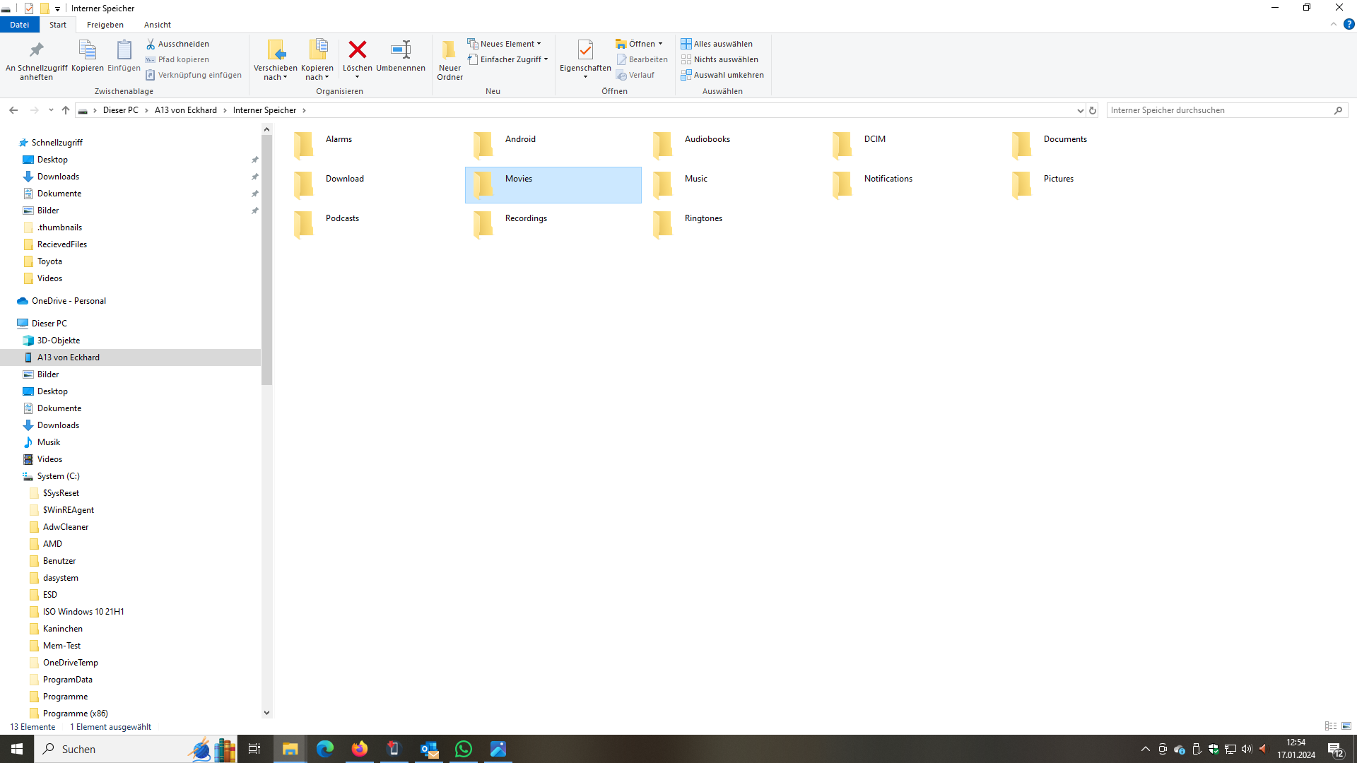Image resolution: width=1357 pixels, height=763 pixels.
Task: Pin with An Schnellzugriff anheften icon
Action: point(36,50)
